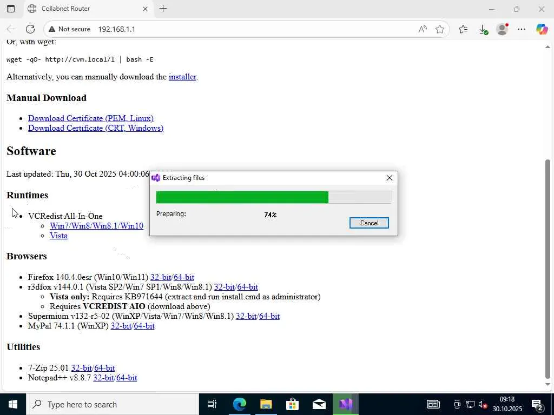Select the Collabnet Router tab

[x=88, y=9]
